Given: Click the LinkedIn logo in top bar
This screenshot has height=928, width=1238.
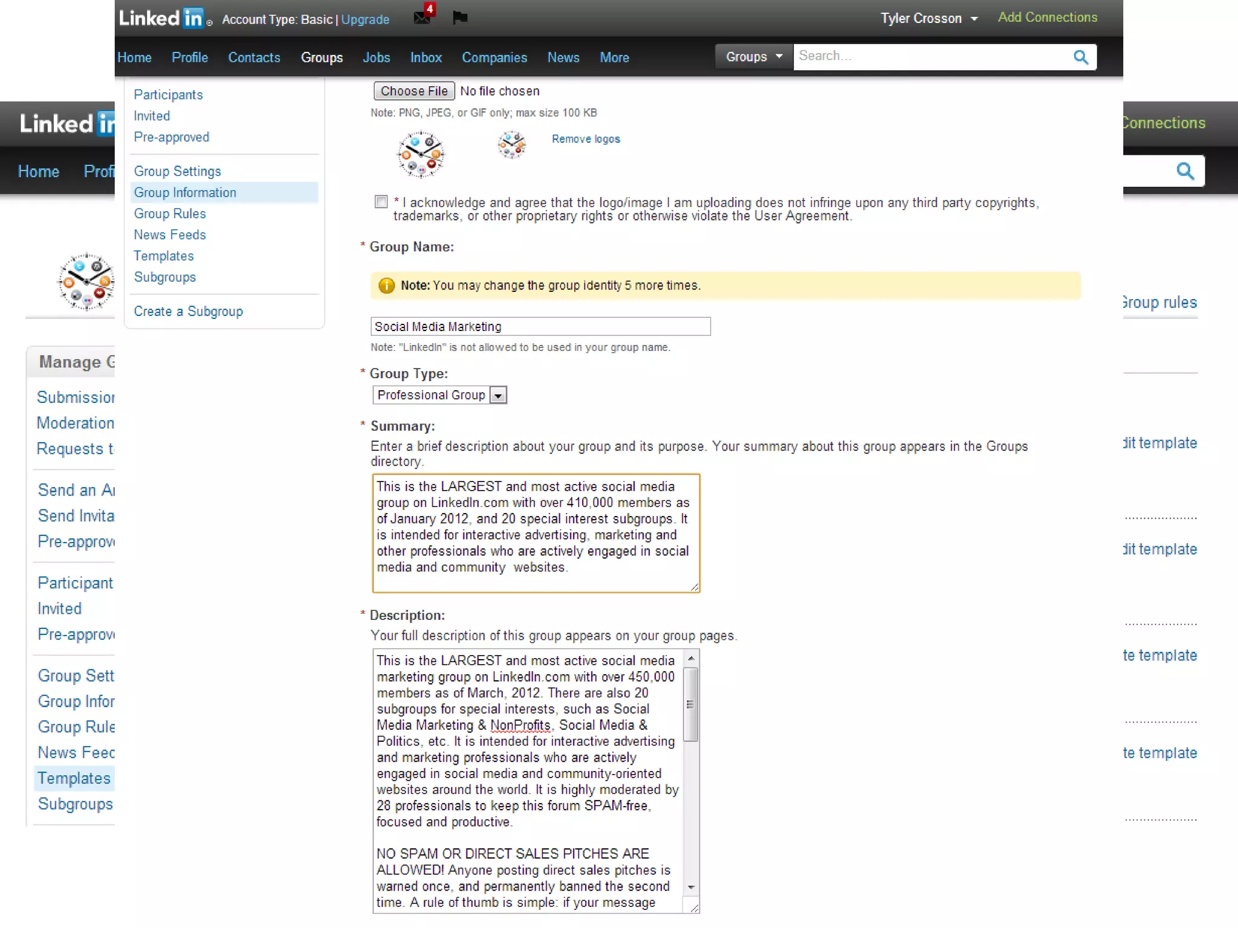Looking at the screenshot, I should click(161, 18).
